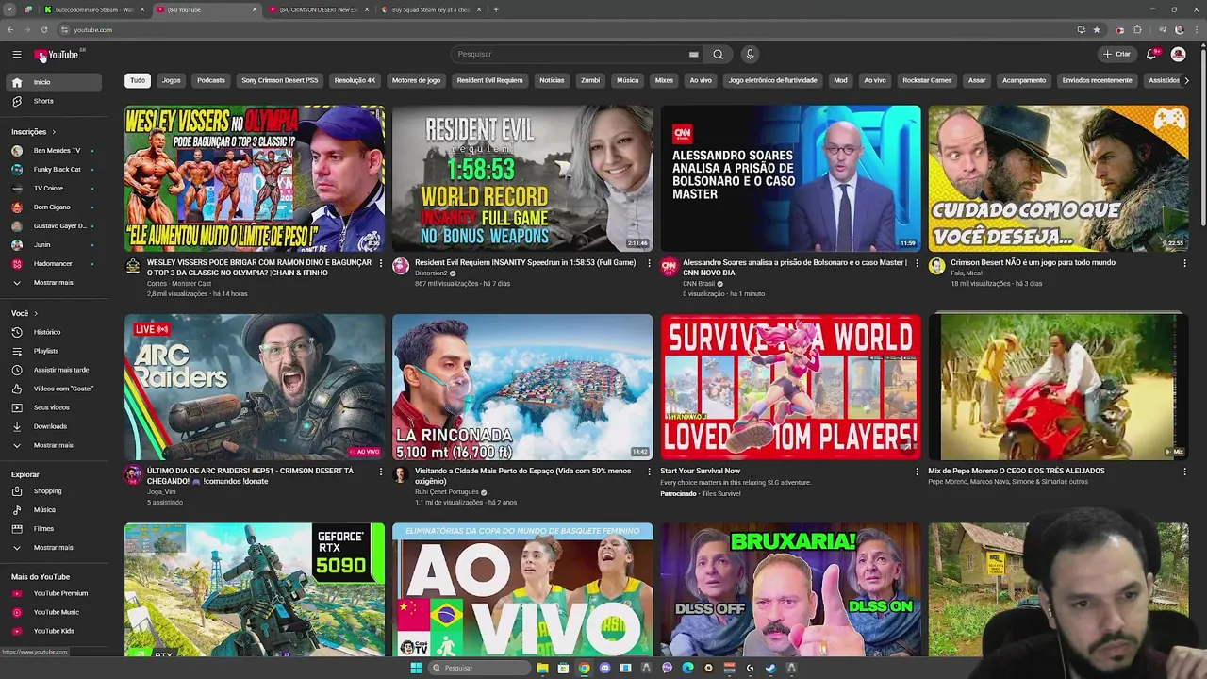Click the Criar button
The image size is (1207, 679).
1116,54
